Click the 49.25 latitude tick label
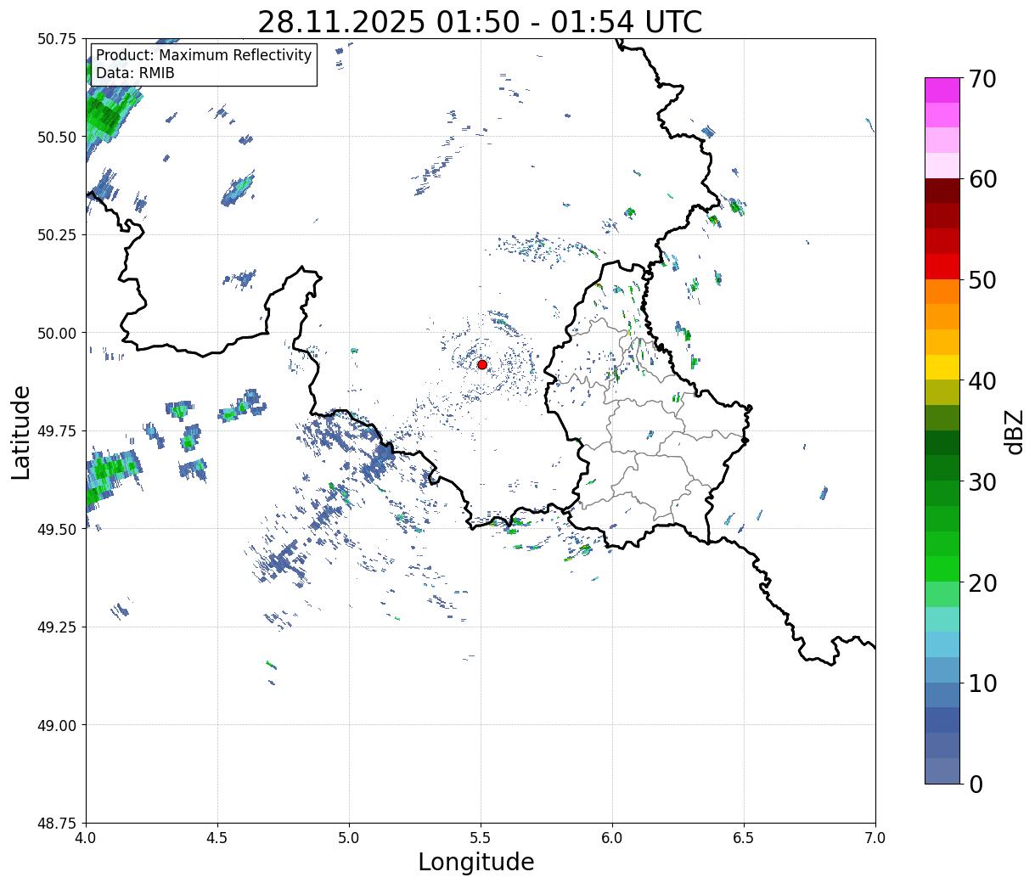The width and height of the screenshot is (1035, 883). tap(57, 627)
